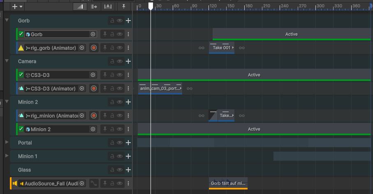Lock the Gorb group track
The width and height of the screenshot is (373, 194).
[x=111, y=21]
